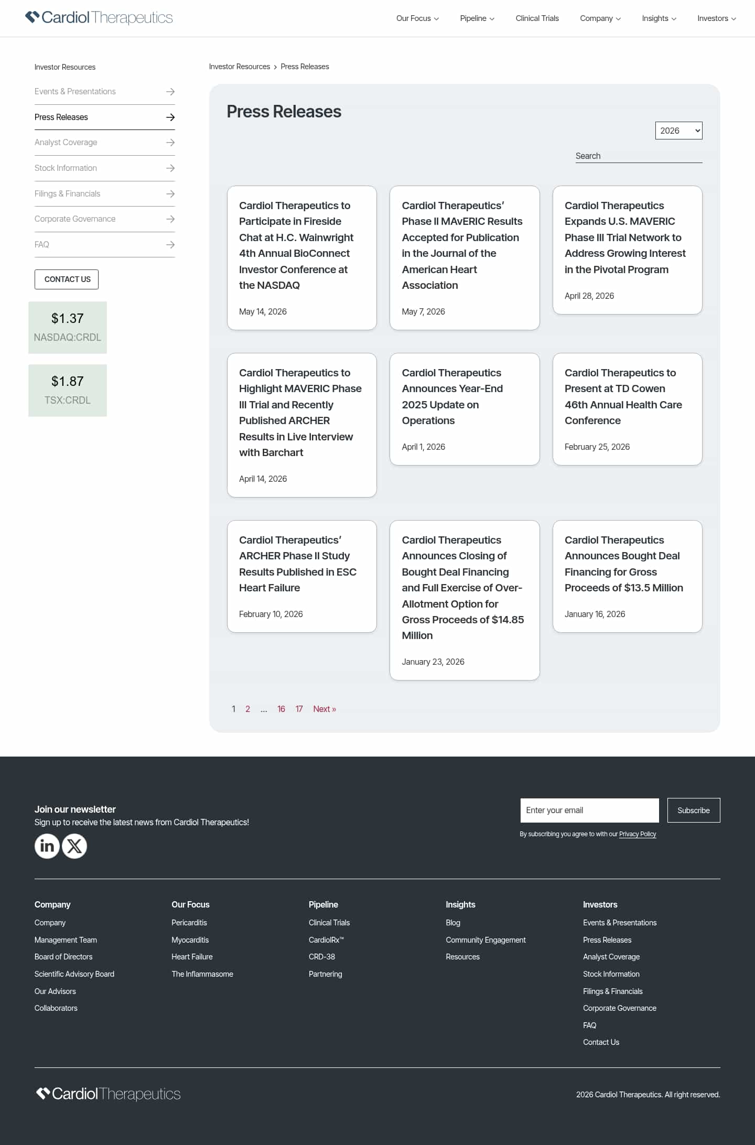The height and width of the screenshot is (1145, 755).
Task: Click the Enter your email field
Action: click(589, 811)
